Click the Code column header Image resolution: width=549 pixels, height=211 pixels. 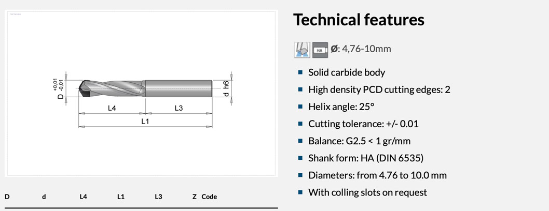[x=209, y=197]
